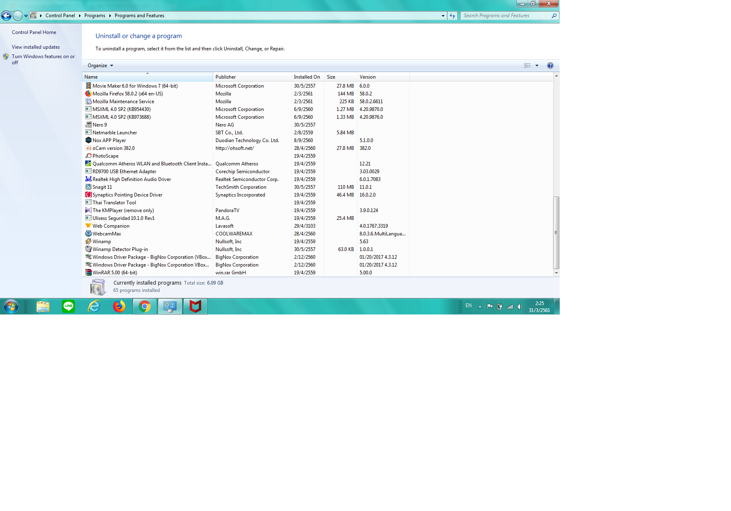Open McAfee from taskbar
Viewport: 731px width, 511px height.
(195, 306)
